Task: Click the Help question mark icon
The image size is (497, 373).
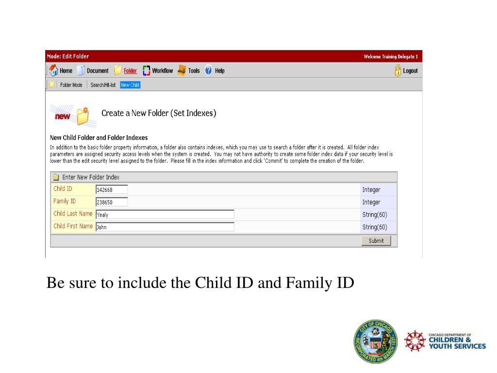Action: click(208, 70)
